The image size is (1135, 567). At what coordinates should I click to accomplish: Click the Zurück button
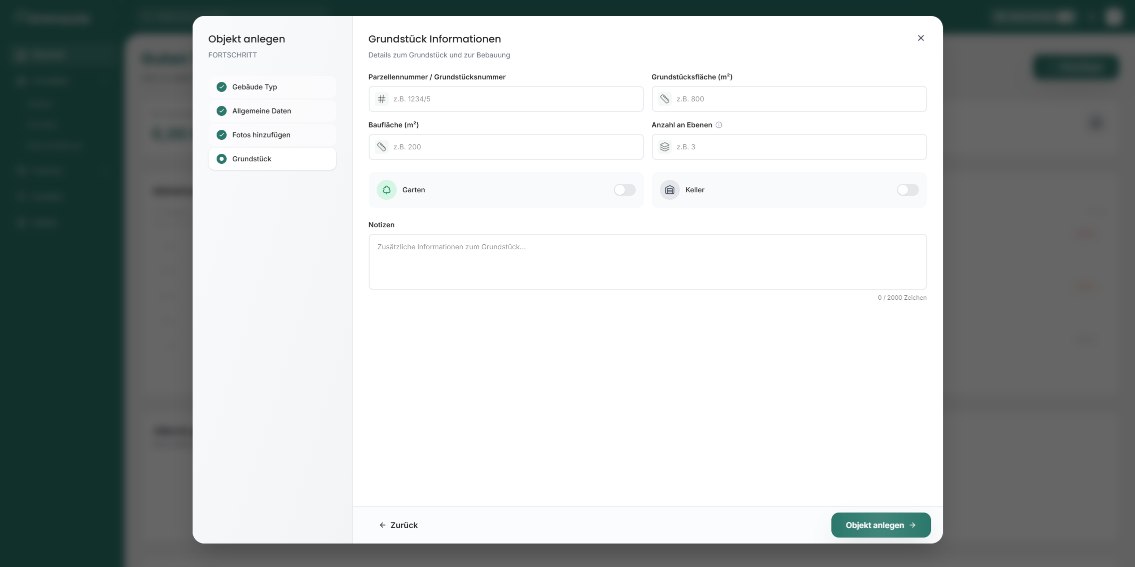[x=399, y=525]
